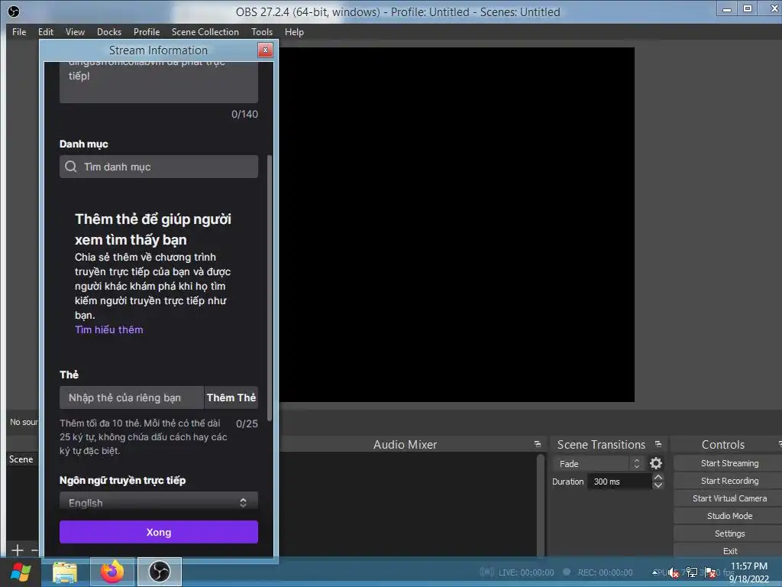Open the Docks menu
Image resolution: width=782 pixels, height=587 pixels.
click(108, 32)
